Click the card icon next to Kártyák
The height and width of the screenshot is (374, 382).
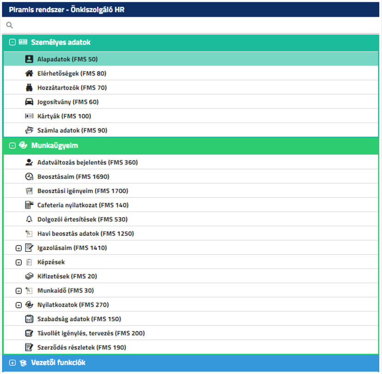pos(29,116)
